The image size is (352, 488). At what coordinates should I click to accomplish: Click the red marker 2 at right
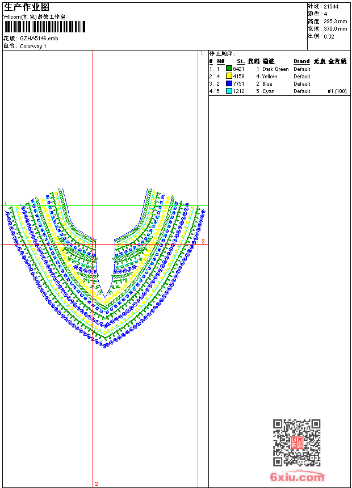tap(203, 241)
